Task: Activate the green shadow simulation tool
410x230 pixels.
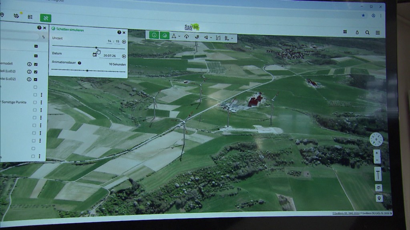Action: click(165, 35)
